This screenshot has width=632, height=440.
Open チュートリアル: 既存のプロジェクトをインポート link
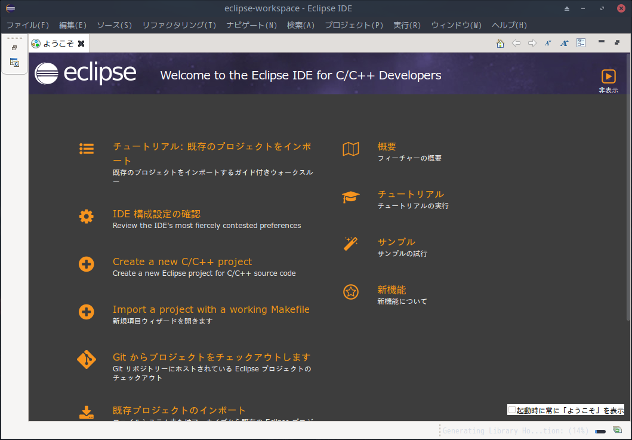pyautogui.click(x=212, y=153)
